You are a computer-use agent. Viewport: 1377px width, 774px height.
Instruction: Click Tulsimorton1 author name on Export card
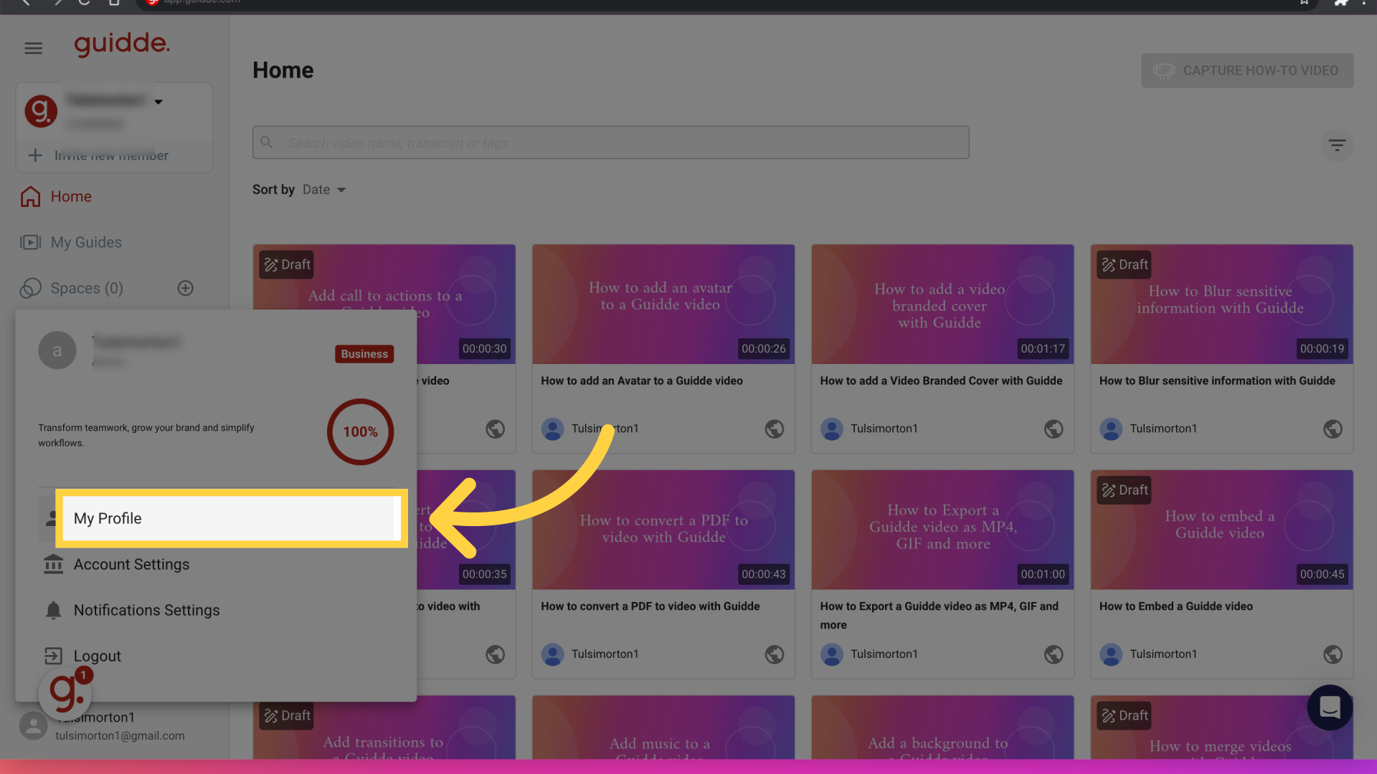pyautogui.click(x=884, y=654)
